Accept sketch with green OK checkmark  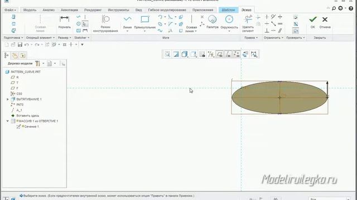(313, 22)
